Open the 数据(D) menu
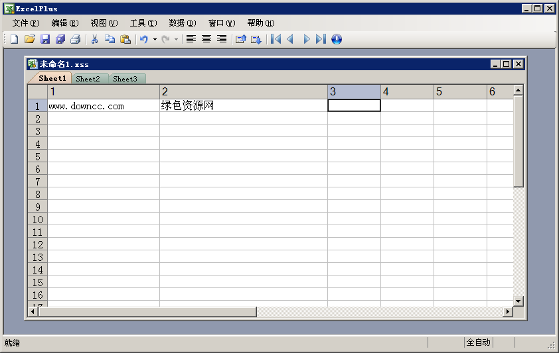The height and width of the screenshot is (353, 559). tap(183, 23)
